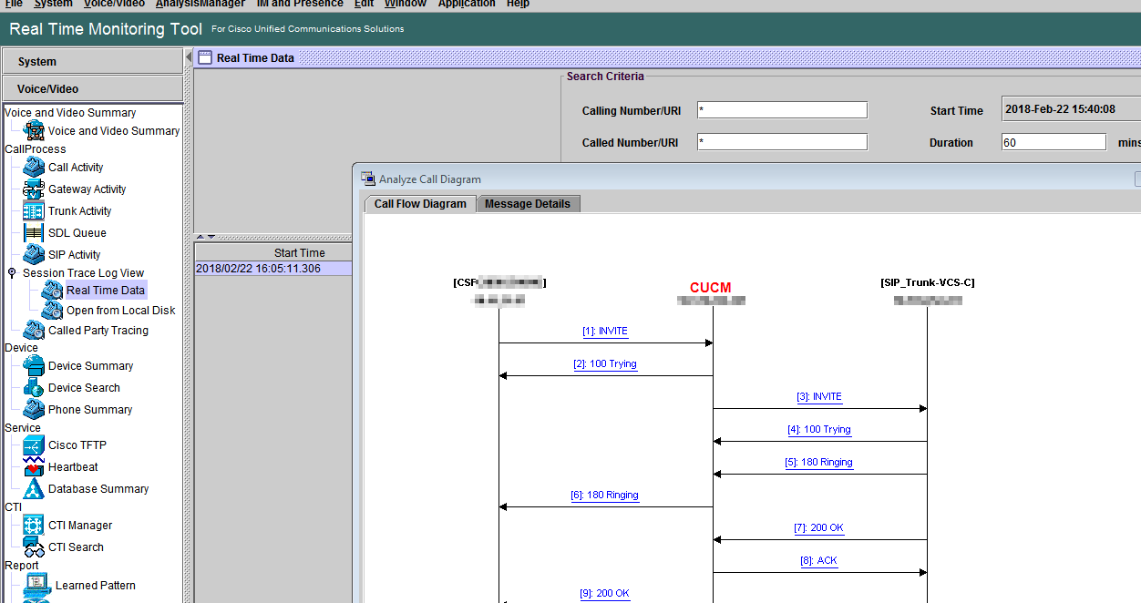Click the CUCM node label
The width and height of the screenshot is (1141, 603).
coord(711,287)
